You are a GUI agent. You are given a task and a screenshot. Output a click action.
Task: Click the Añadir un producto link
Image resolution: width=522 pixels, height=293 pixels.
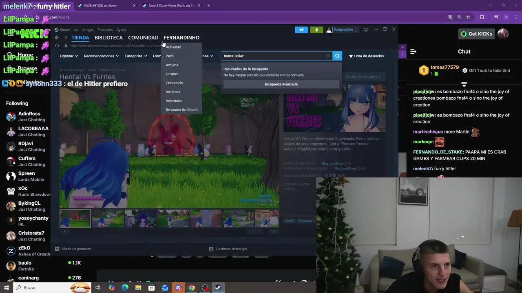[x=76, y=249]
